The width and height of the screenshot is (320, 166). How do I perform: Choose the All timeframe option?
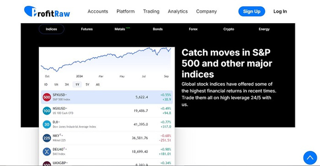(98, 84)
